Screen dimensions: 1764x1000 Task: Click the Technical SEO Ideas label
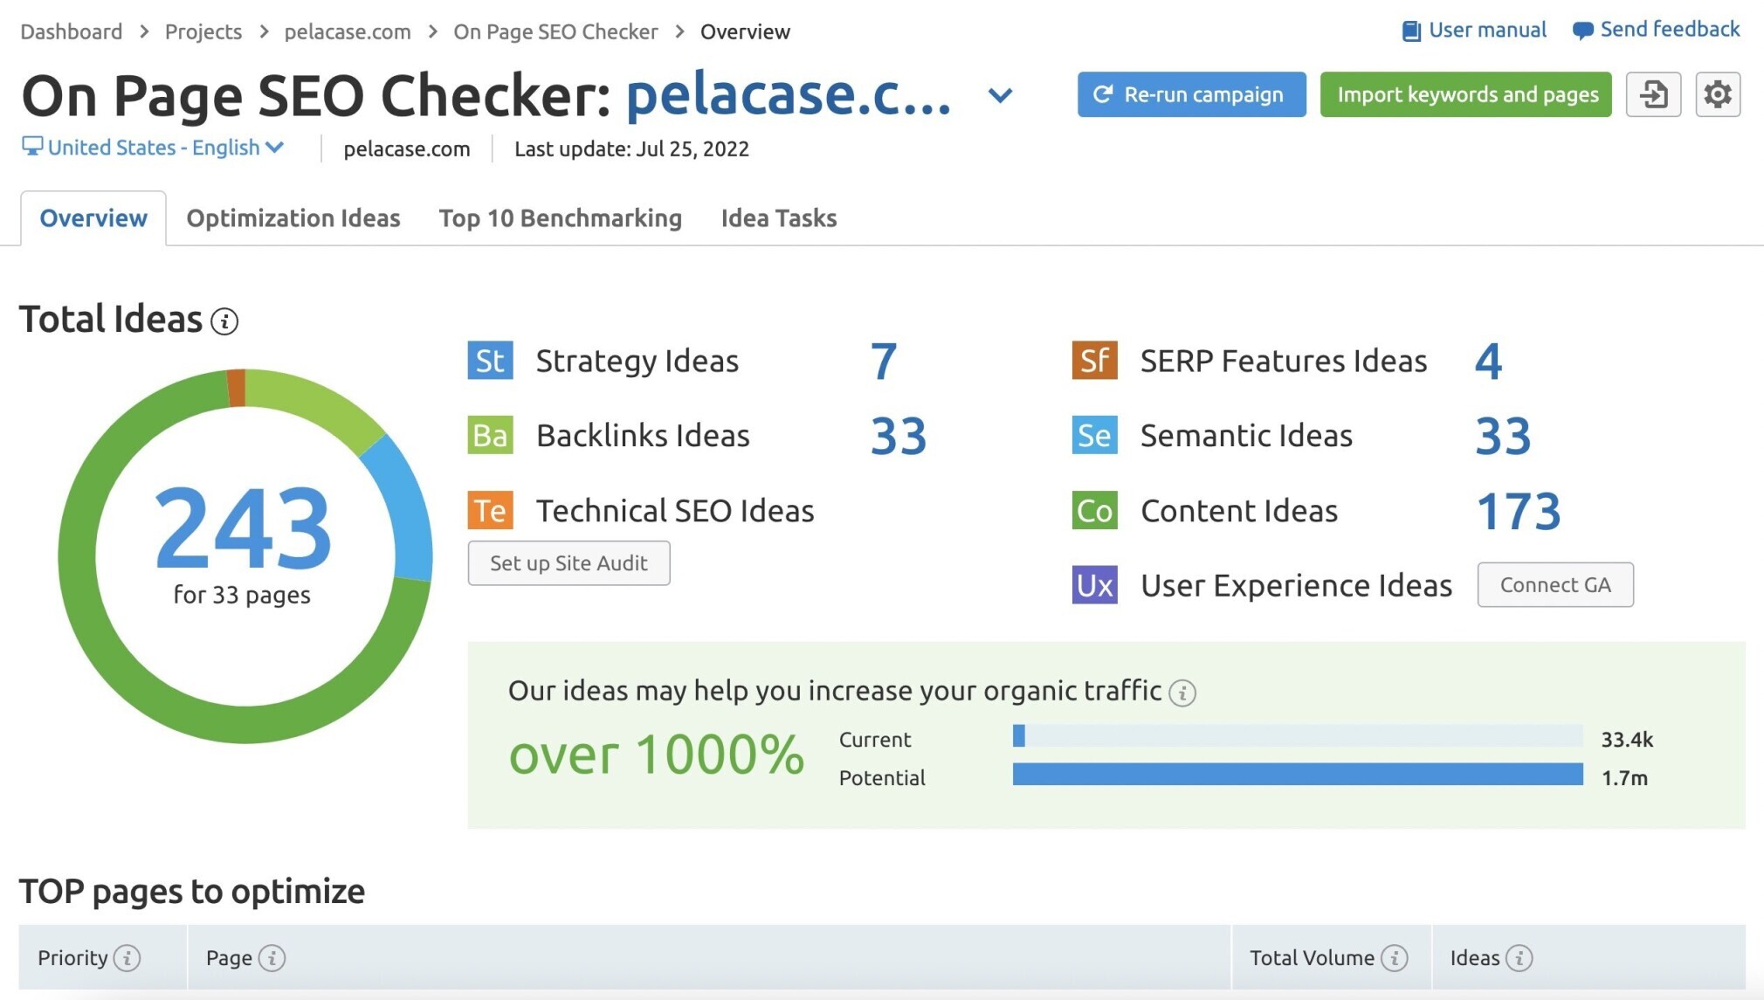[675, 510]
